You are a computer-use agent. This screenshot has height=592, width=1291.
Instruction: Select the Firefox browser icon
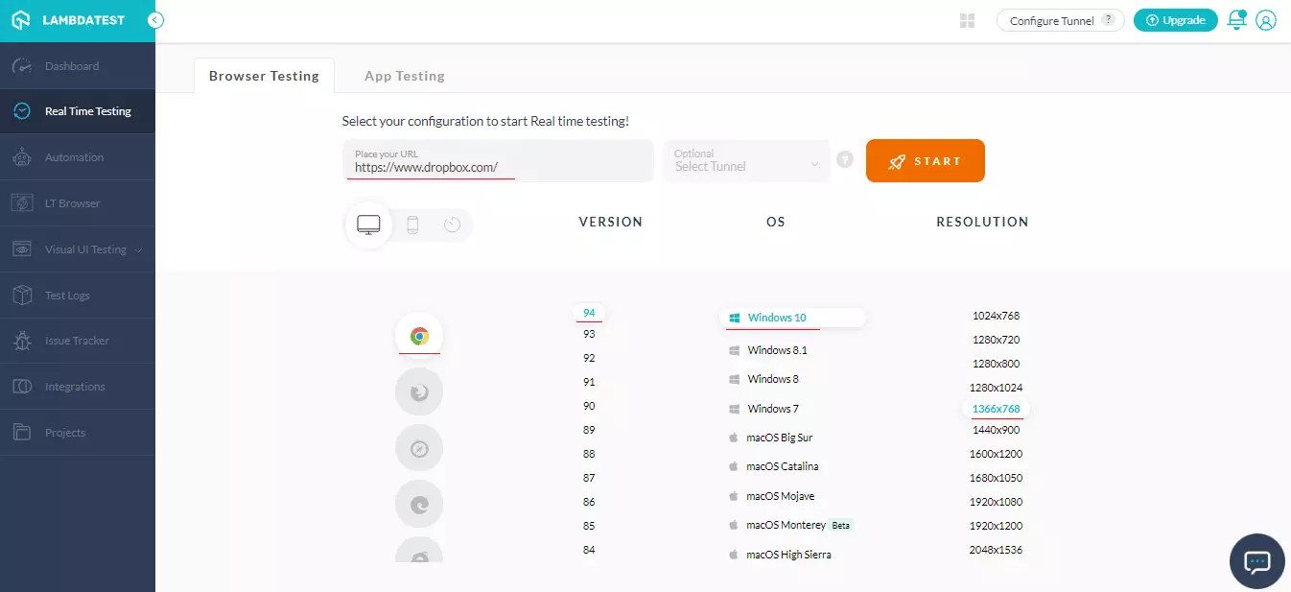pyautogui.click(x=419, y=391)
